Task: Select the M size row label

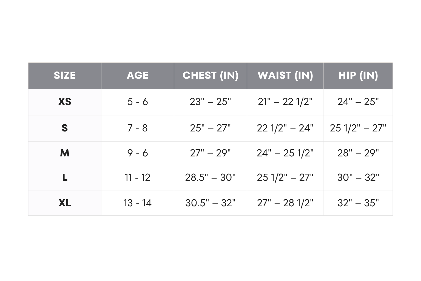Action: pyautogui.click(x=65, y=153)
